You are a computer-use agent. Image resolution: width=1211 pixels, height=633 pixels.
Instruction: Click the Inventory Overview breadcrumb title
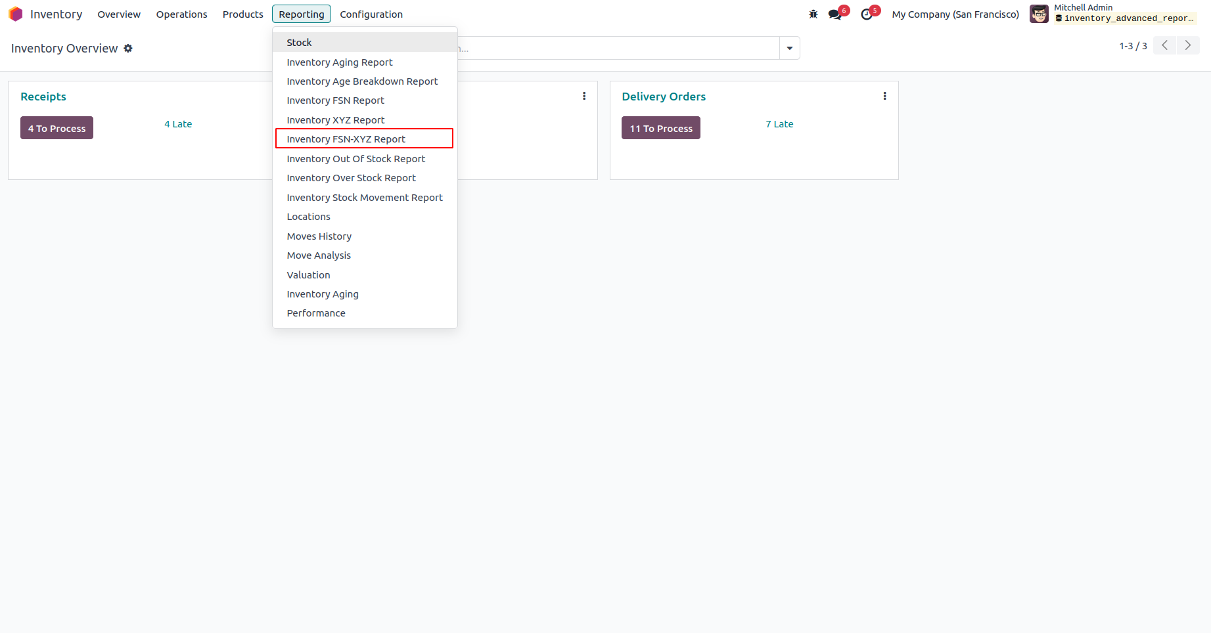coord(64,48)
